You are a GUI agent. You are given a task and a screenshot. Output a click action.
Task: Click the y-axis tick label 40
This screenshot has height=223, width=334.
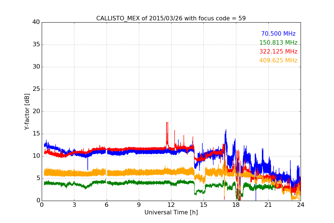pyautogui.click(x=36, y=22)
